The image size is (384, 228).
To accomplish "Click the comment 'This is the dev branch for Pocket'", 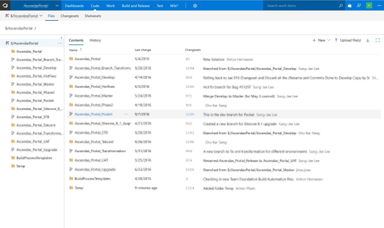I will click(229, 114).
